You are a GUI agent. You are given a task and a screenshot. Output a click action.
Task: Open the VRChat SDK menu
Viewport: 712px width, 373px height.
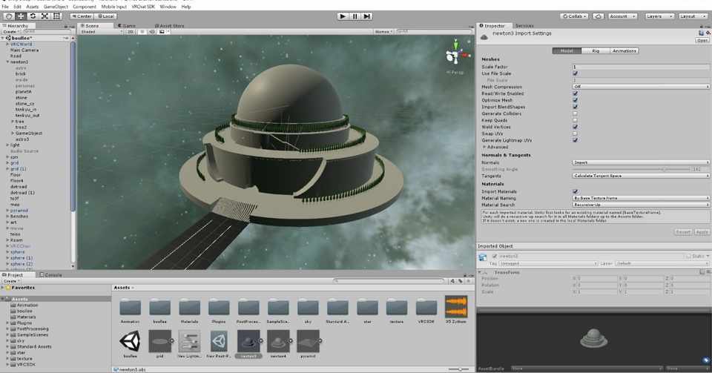(x=143, y=7)
